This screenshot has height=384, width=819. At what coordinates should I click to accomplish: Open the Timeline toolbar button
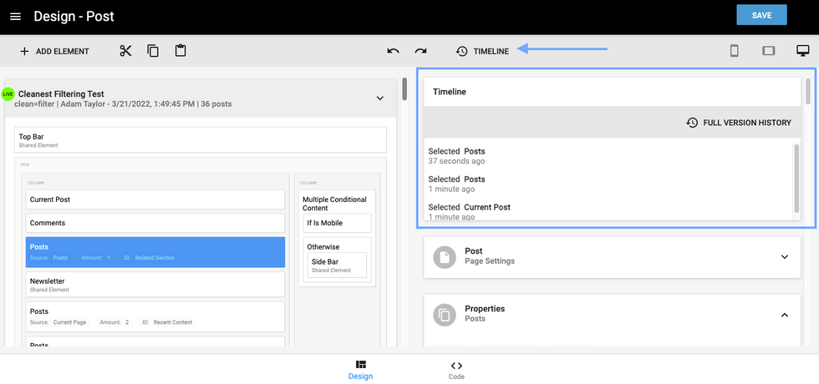pos(482,51)
